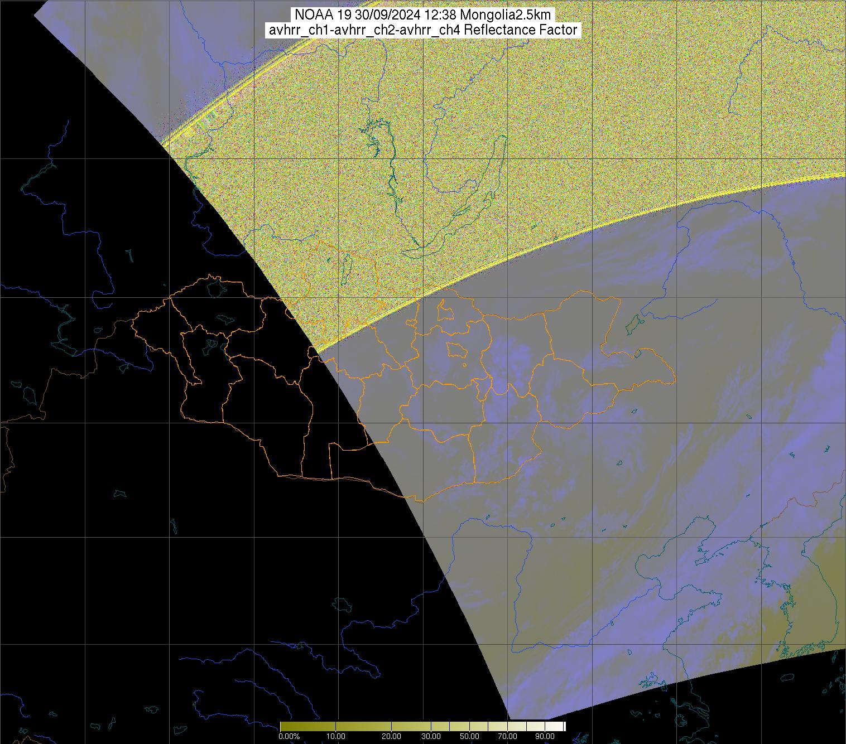The height and width of the screenshot is (744, 846).
Task: Click the colorbar segment between 20.00 and 30.00
Action: pos(413,726)
